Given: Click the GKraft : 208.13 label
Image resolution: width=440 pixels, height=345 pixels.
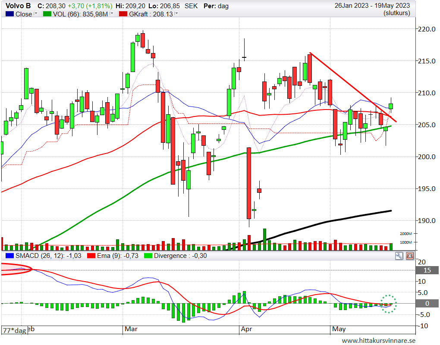Looking at the screenshot, I should click(x=151, y=14).
